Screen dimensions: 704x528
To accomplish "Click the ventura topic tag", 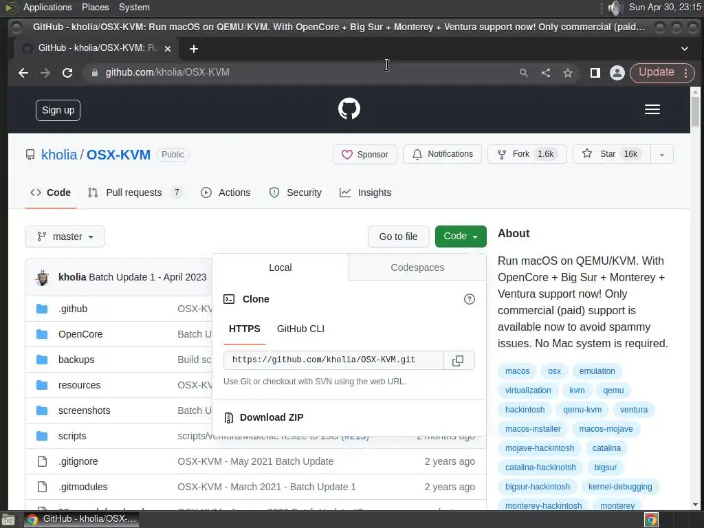I will pyautogui.click(x=633, y=410).
